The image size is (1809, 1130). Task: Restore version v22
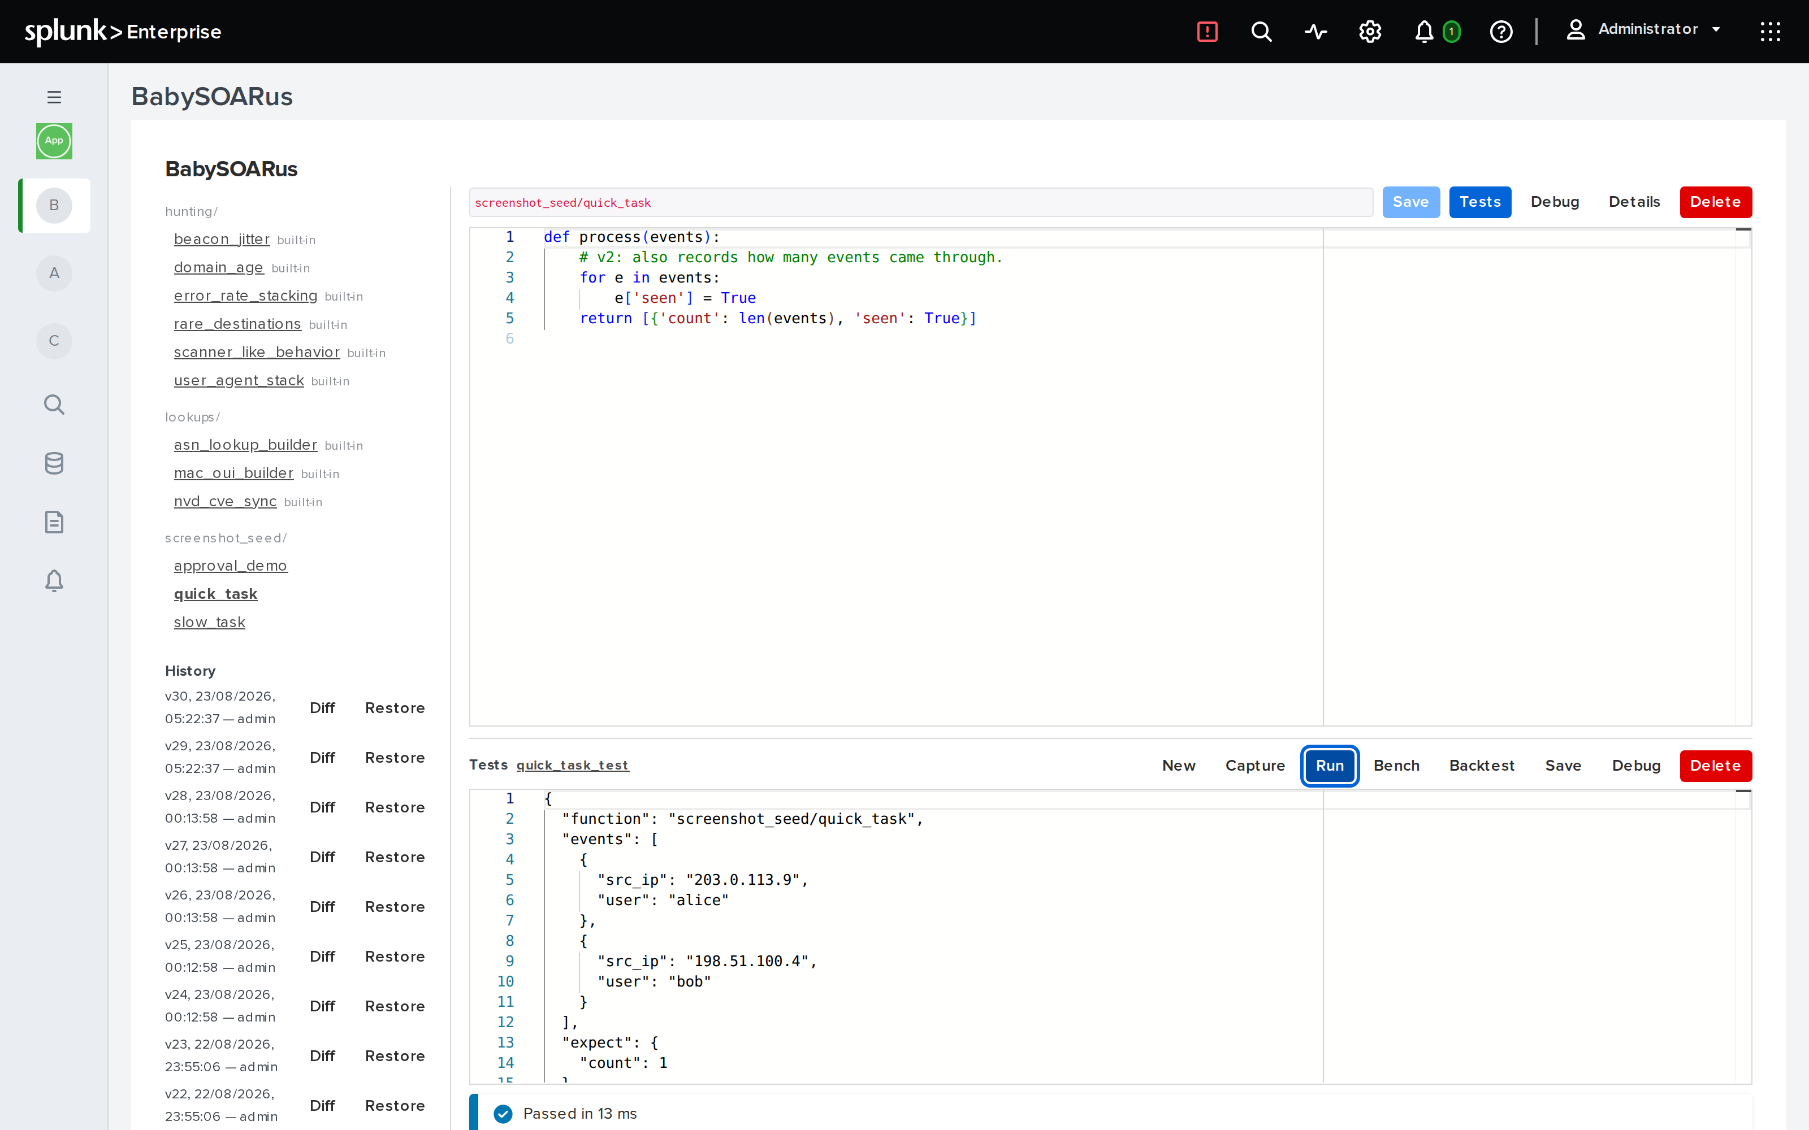pos(395,1105)
